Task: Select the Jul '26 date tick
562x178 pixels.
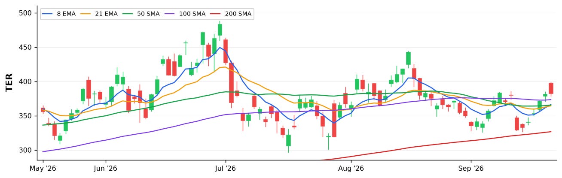Action: [226, 168]
